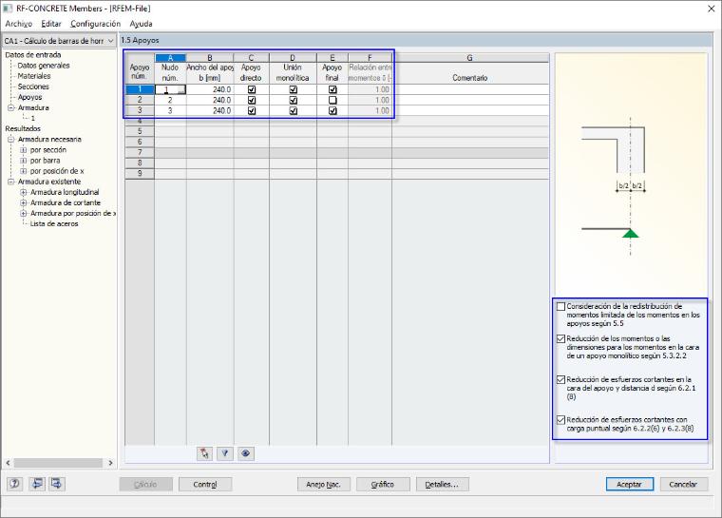
Task: Click Datos de entrada in the navigator
Action: [x=33, y=55]
